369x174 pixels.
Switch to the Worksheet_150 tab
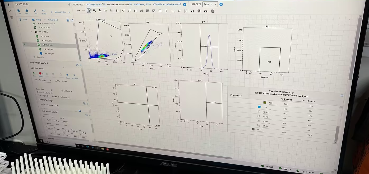(x=141, y=4)
